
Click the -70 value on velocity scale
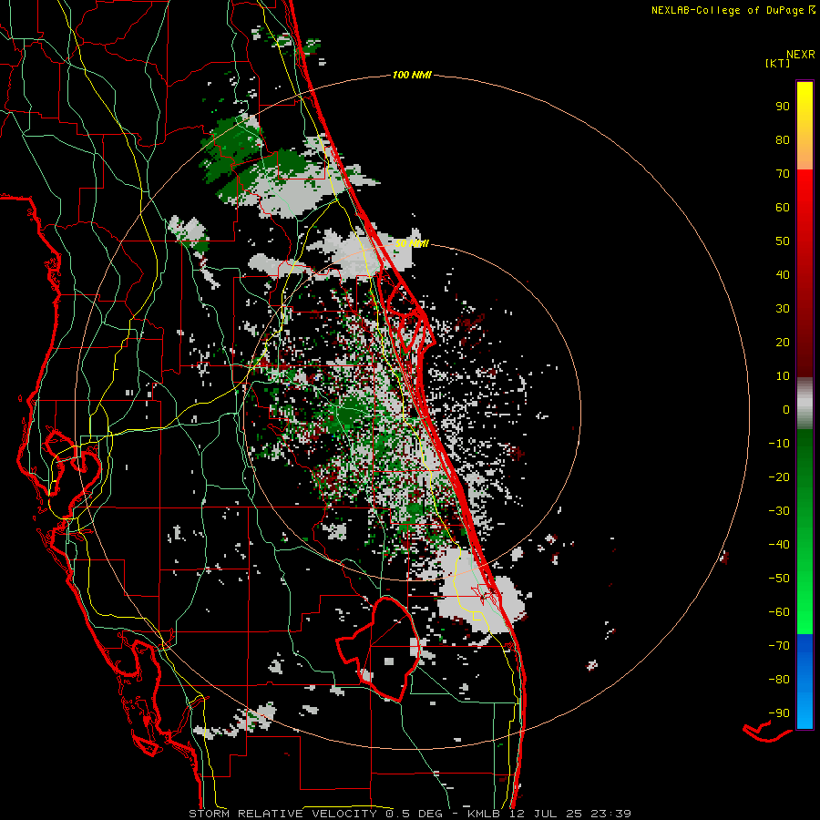pos(779,646)
